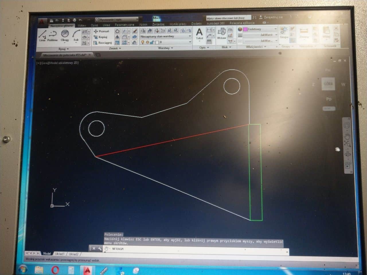Select the Linia (line) drawing tool

[42, 35]
